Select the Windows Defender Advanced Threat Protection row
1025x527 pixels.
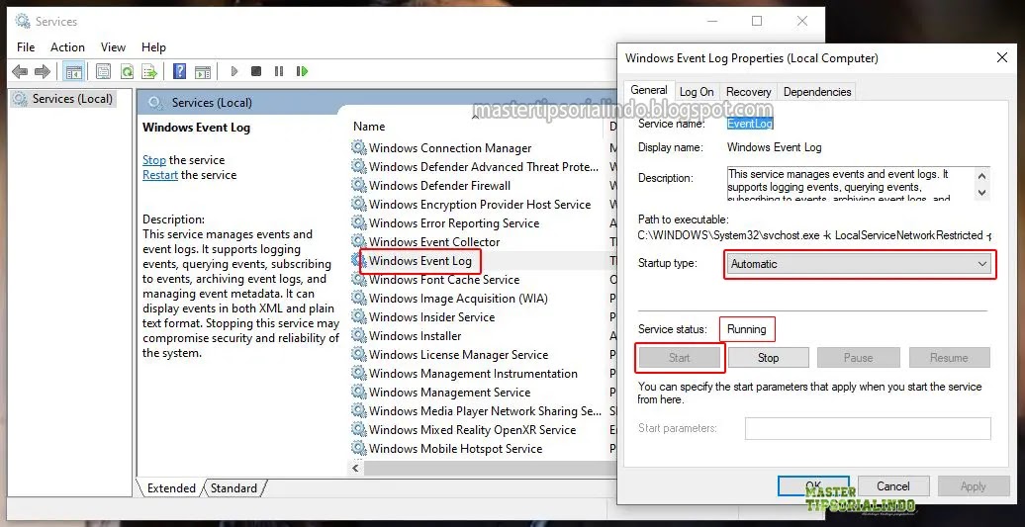coord(483,166)
